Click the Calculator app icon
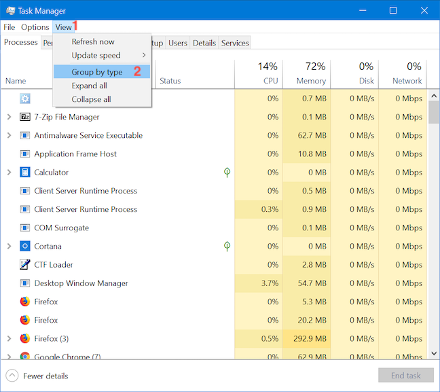Viewport: 440px width, 392px height. click(25, 172)
